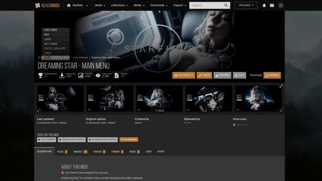
Task: Click the search magnifier icon
Action: pos(226,6)
